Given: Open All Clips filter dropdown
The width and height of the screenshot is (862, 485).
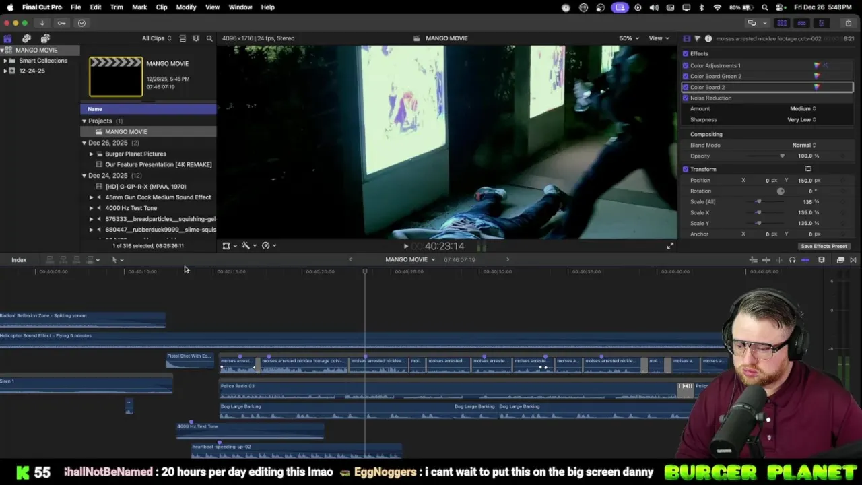Looking at the screenshot, I should tap(156, 38).
